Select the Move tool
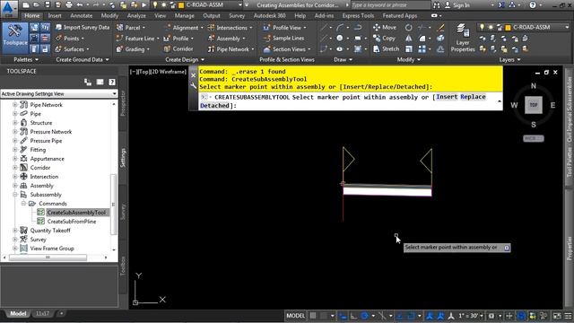 point(385,28)
